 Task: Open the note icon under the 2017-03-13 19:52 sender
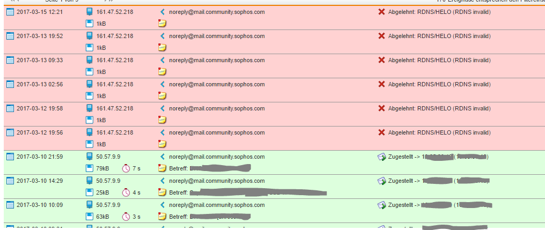pos(162,48)
